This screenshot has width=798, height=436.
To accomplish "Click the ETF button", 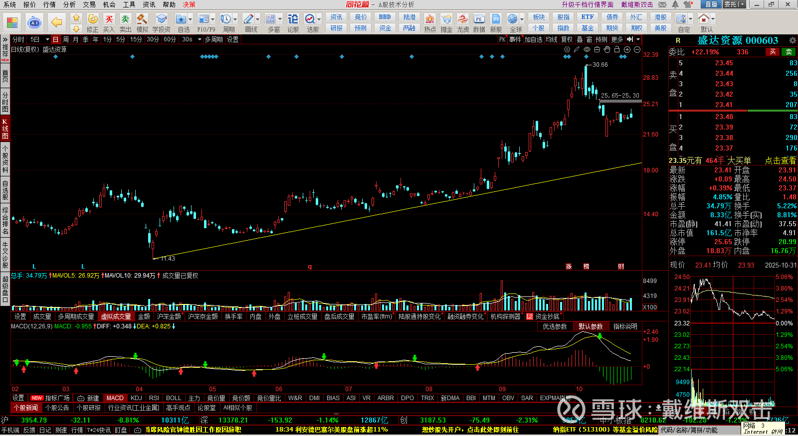I will (x=588, y=17).
